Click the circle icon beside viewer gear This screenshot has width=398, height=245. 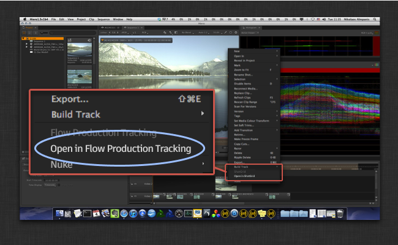(x=231, y=32)
